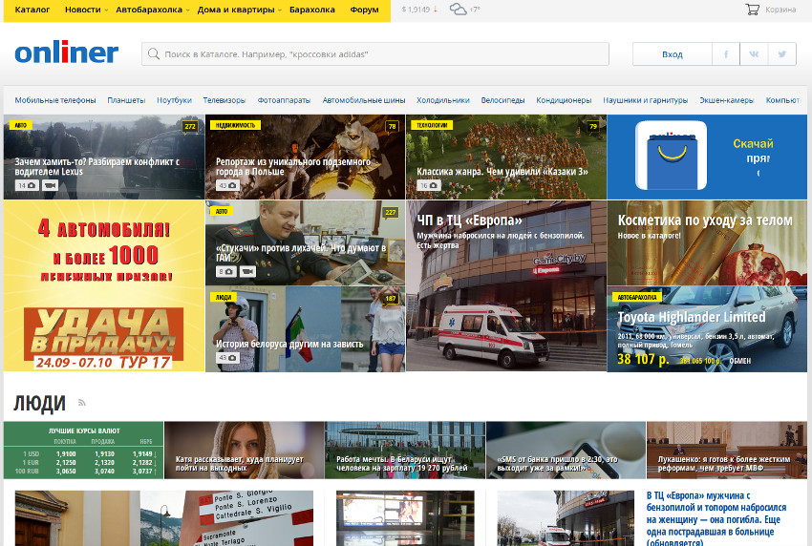Open the Каталог menu item
Screen dimensions: 812x546
[32, 10]
